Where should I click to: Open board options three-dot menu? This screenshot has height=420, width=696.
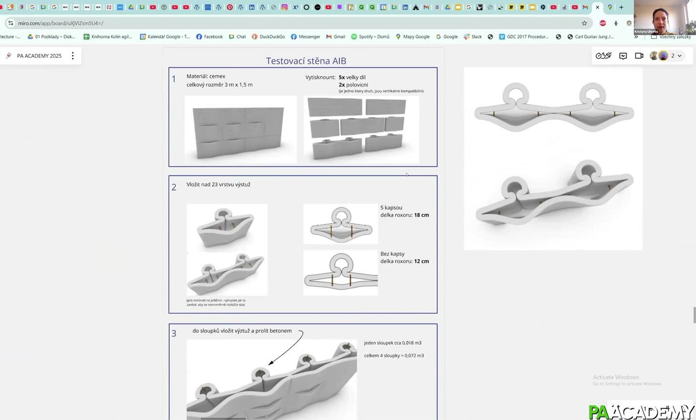coord(73,56)
